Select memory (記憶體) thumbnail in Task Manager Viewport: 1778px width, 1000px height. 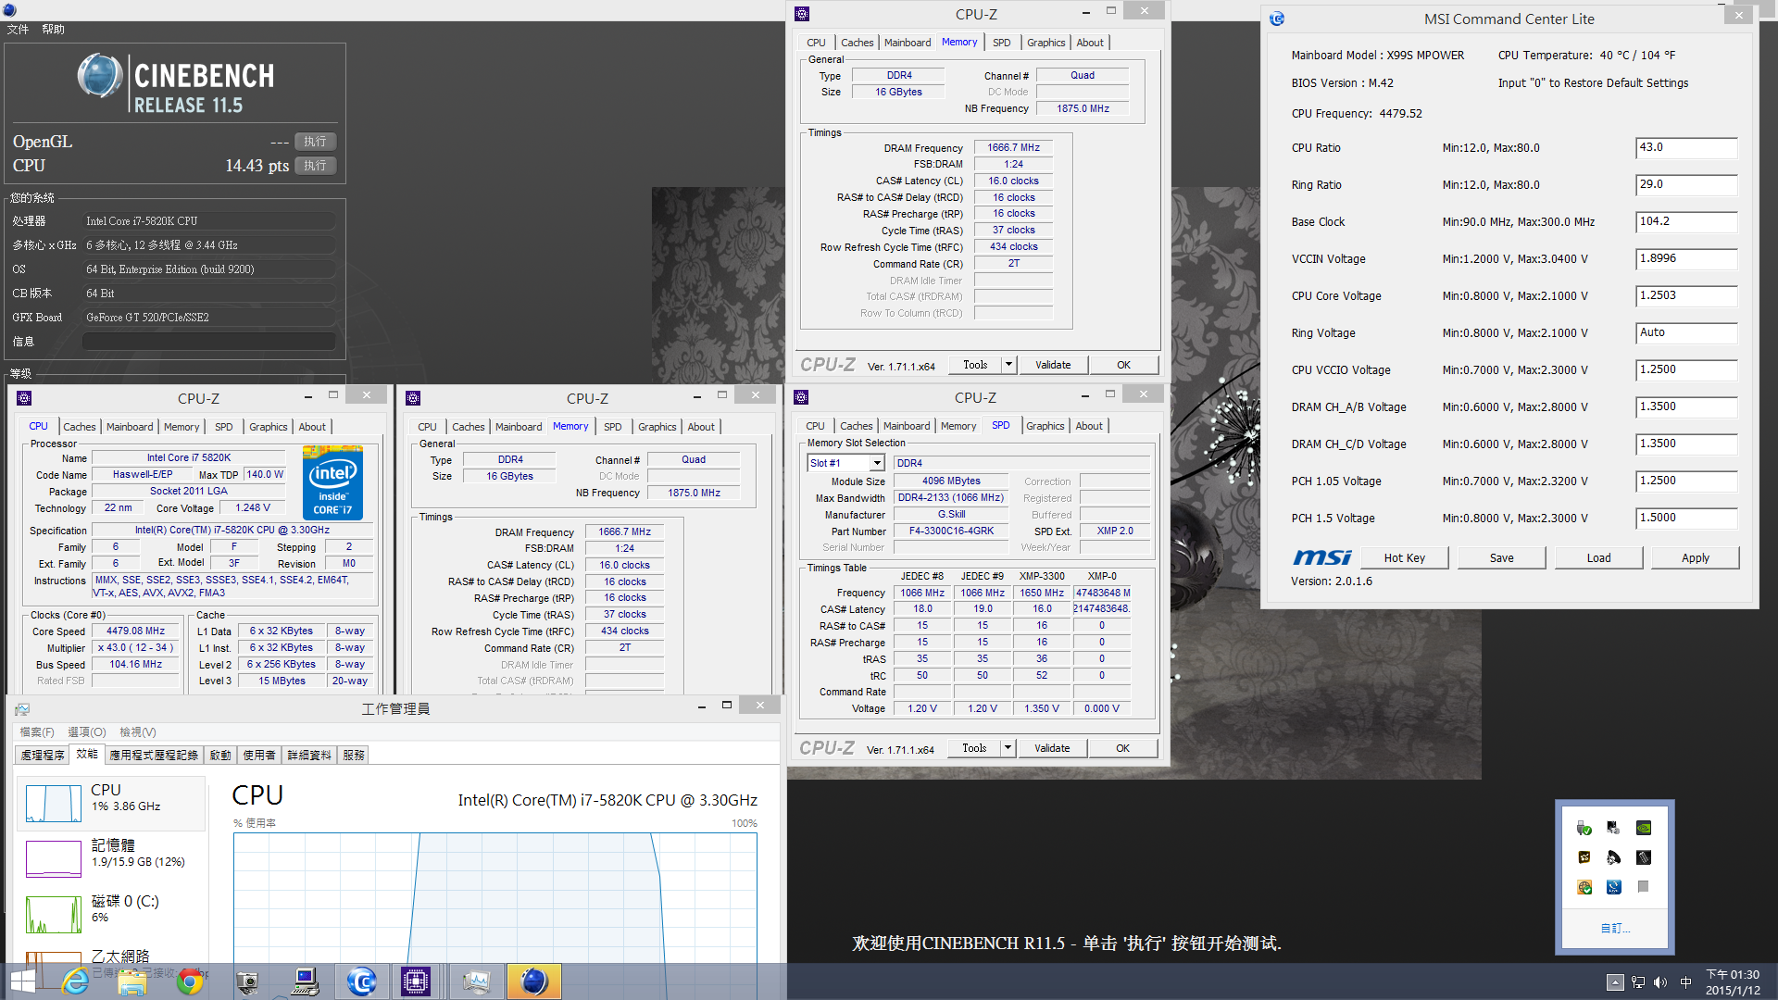[54, 859]
